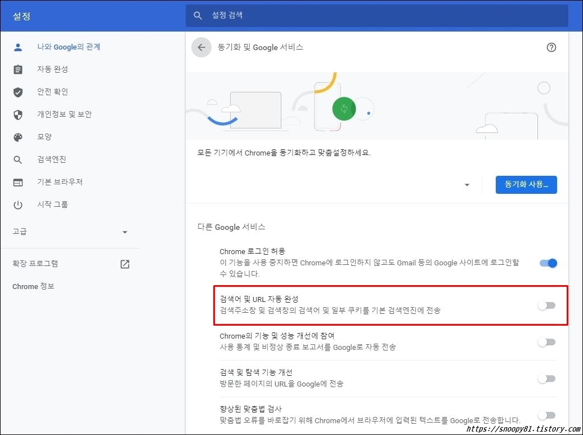Click the 설정 title in the header
The height and width of the screenshot is (435, 583).
point(21,16)
